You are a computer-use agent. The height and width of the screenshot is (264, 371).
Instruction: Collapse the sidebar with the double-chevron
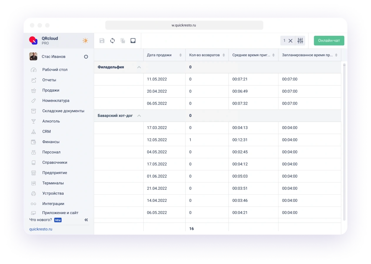(x=86, y=220)
